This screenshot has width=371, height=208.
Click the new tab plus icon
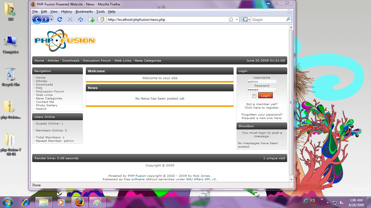pos(91,20)
